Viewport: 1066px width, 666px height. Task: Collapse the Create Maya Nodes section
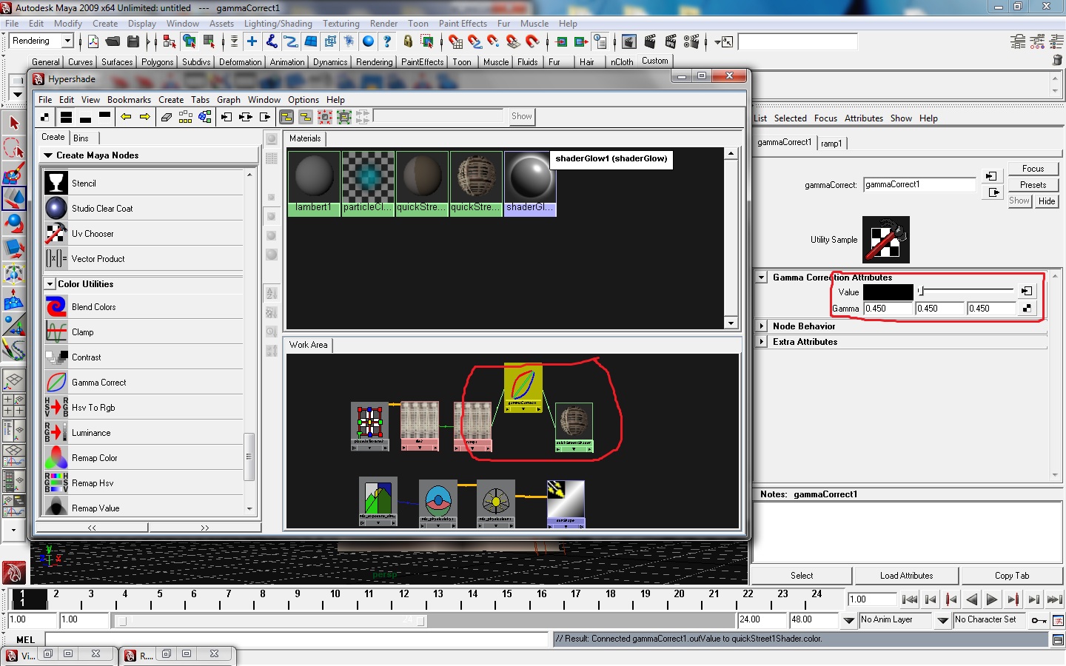48,155
